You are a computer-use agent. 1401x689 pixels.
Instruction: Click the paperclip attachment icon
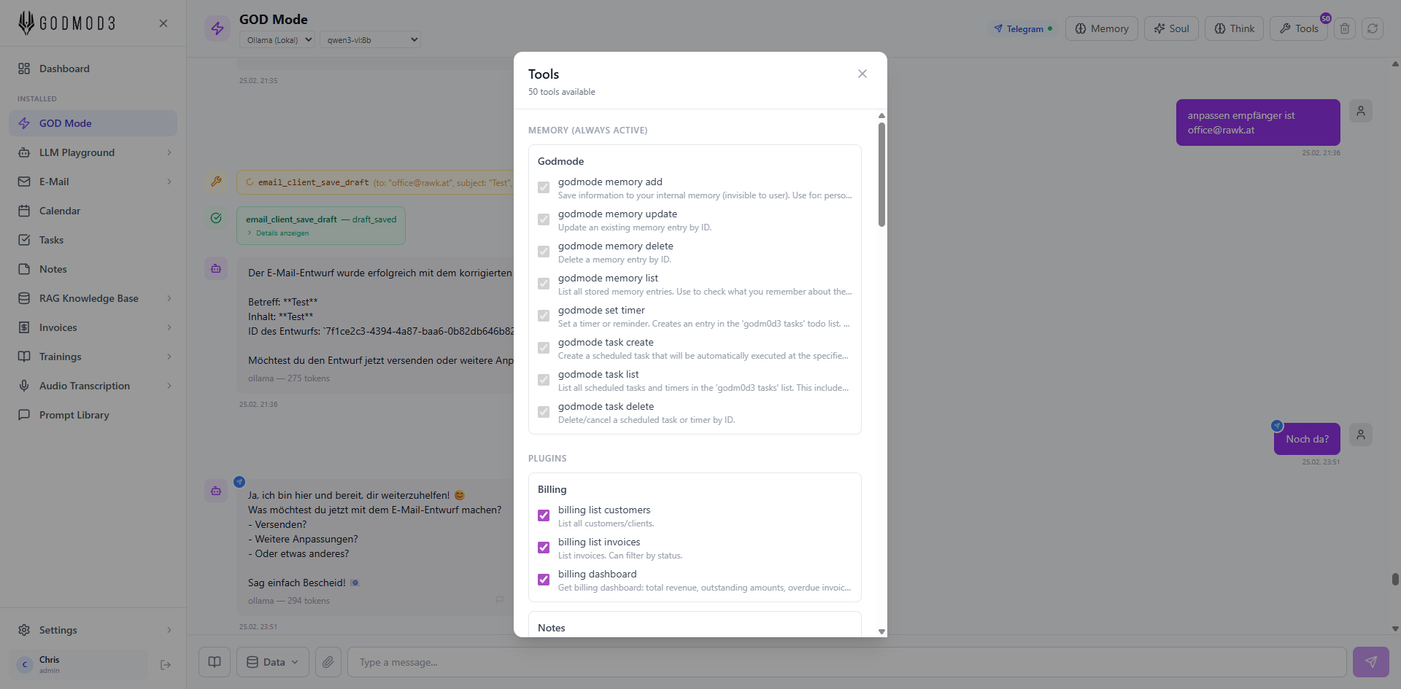pyautogui.click(x=328, y=662)
